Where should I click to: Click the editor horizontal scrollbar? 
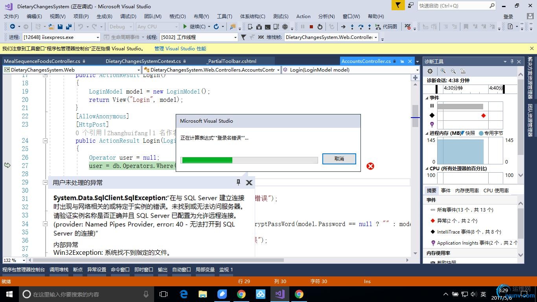pyautogui.click(x=159, y=260)
